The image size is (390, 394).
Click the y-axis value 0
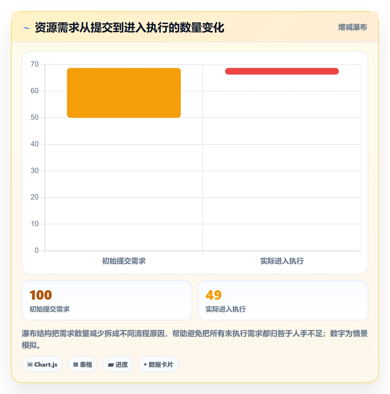pyautogui.click(x=36, y=251)
